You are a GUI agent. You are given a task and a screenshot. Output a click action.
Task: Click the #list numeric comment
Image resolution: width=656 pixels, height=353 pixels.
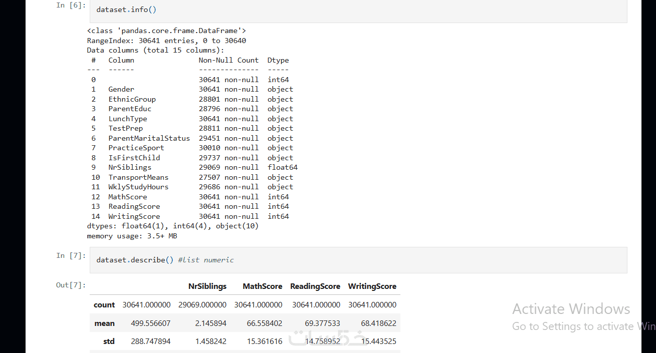[205, 260]
